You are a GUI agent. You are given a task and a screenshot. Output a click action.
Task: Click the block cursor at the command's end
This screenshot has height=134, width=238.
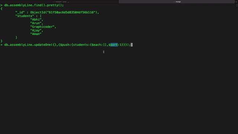click(x=132, y=45)
